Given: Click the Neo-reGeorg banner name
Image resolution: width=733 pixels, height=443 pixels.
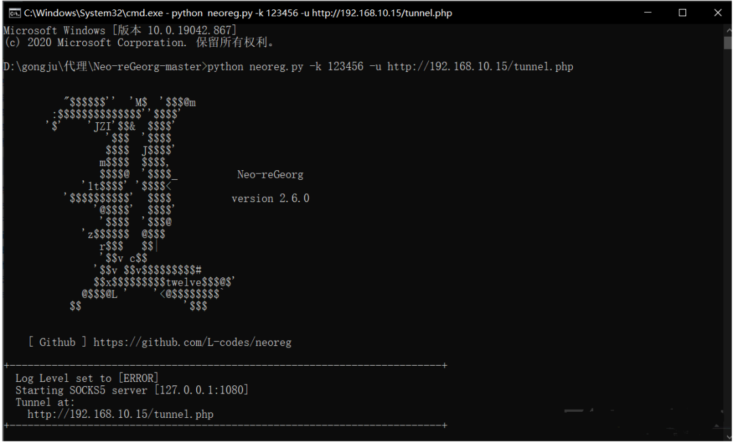Looking at the screenshot, I should click(x=270, y=174).
